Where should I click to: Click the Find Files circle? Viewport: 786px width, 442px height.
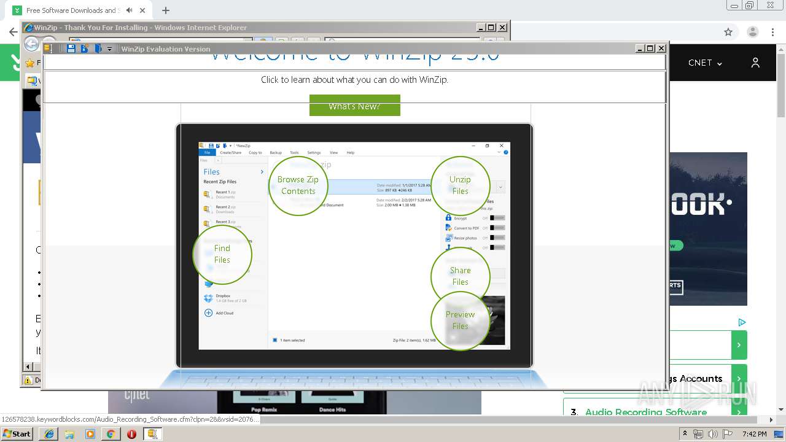(222, 254)
